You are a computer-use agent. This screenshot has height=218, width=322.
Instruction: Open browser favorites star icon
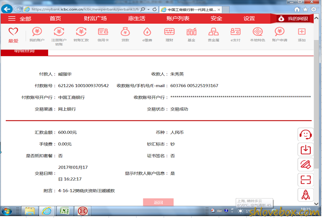pyautogui.click(x=306, y=9)
